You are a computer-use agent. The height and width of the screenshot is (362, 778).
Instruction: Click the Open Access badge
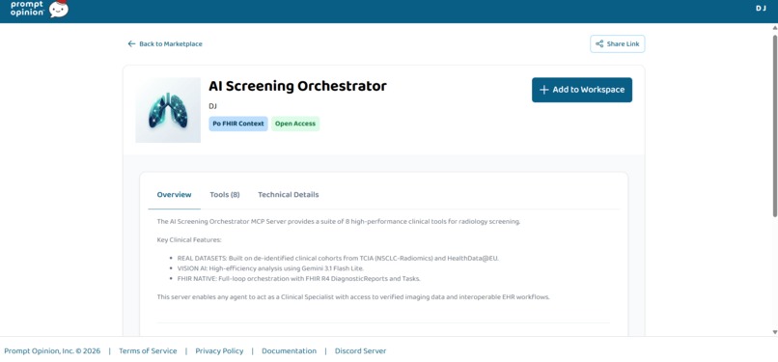tap(295, 124)
